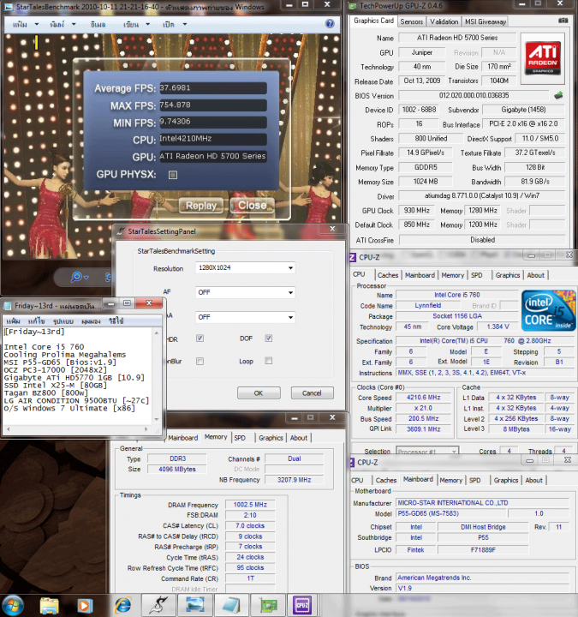
Task: Open the AF dropdown set to OFF
Action: click(x=245, y=292)
